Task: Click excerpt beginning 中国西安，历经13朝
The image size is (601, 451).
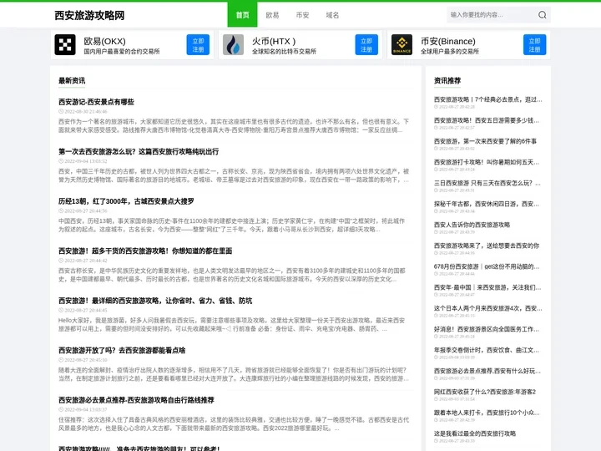Action: (232, 225)
